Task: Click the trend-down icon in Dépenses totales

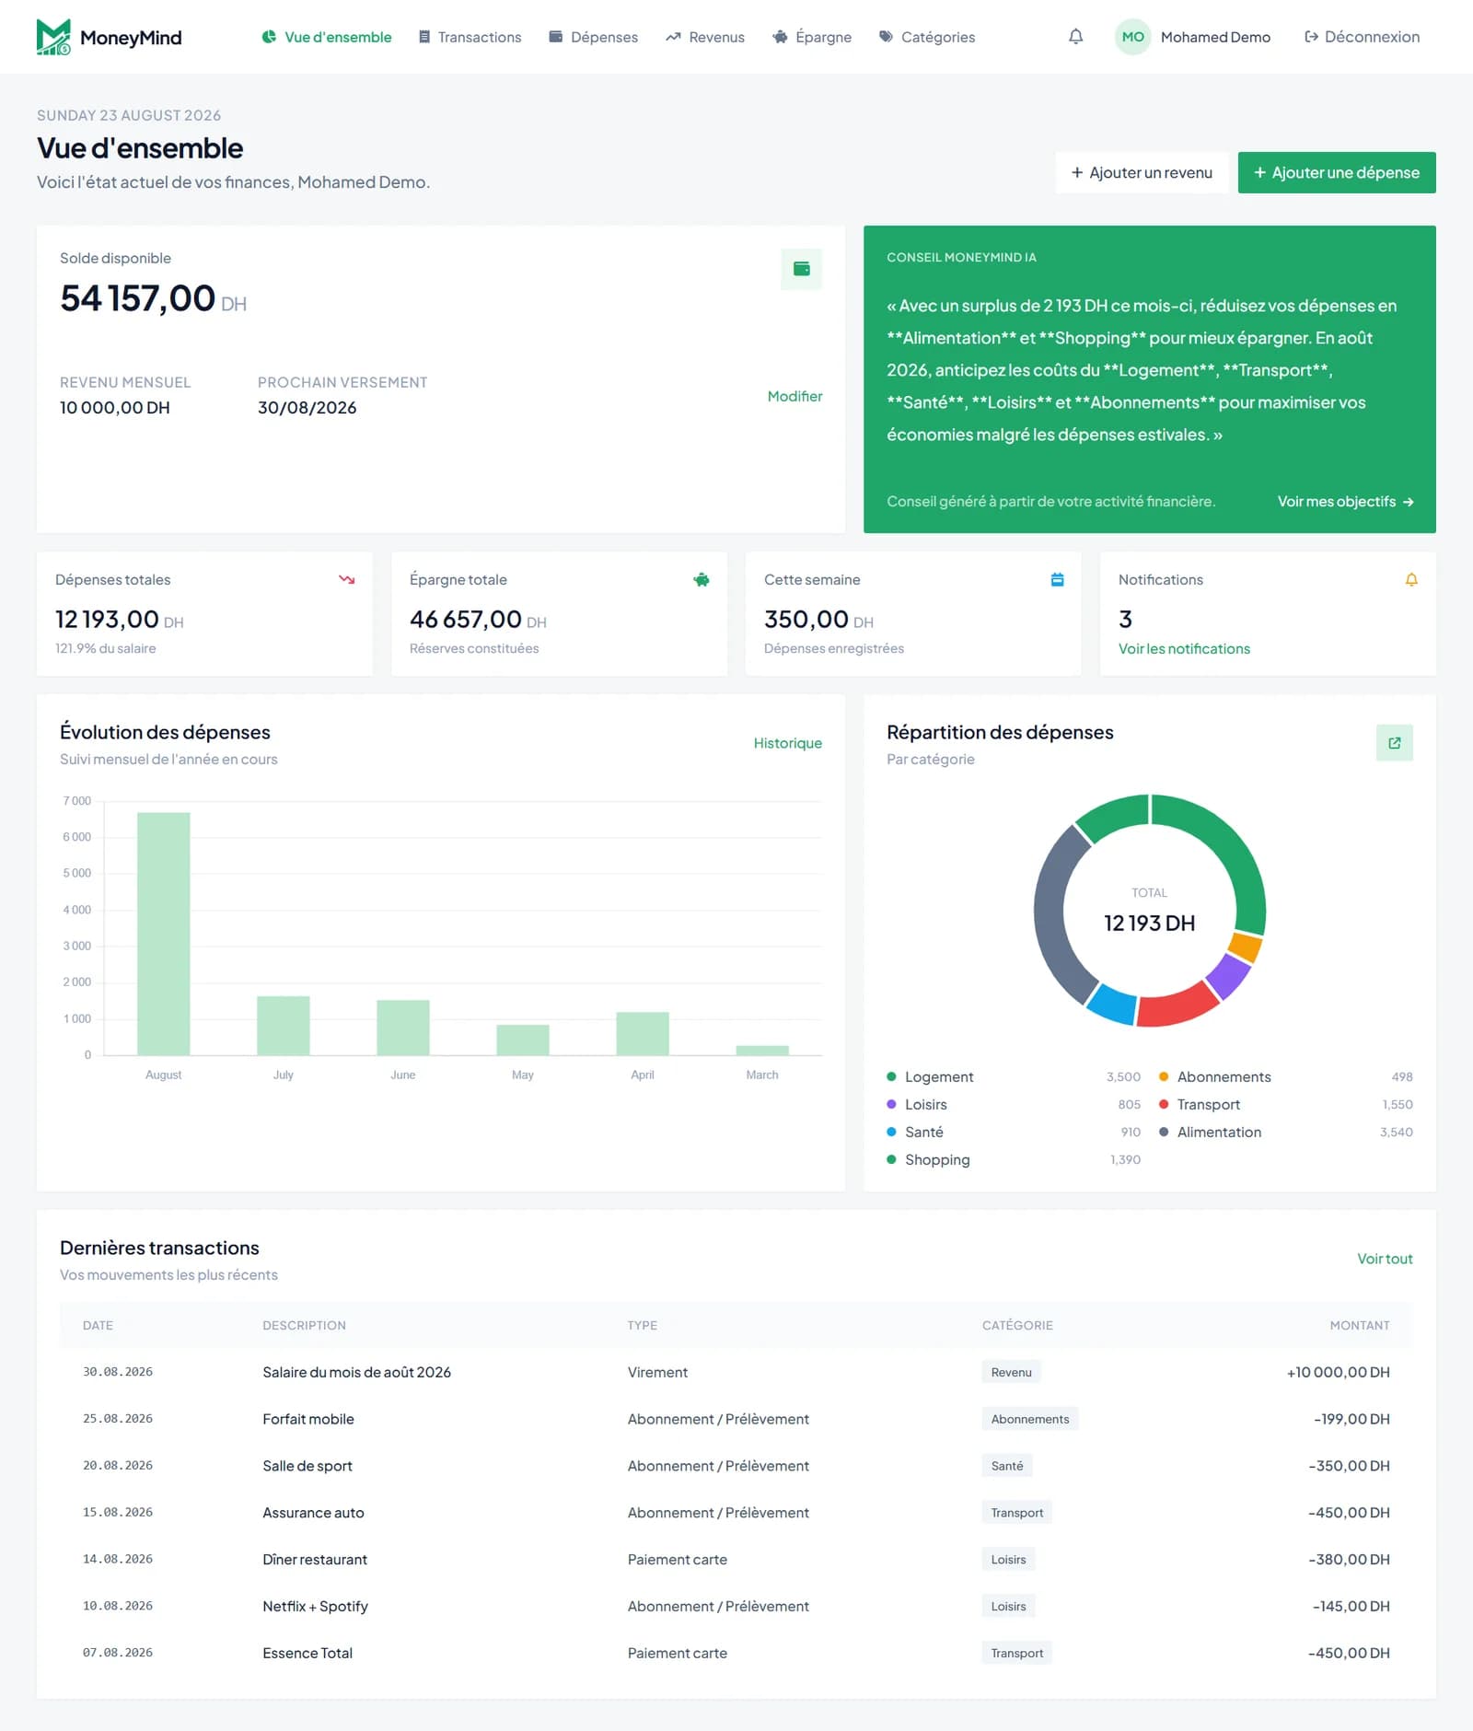Action: 346,579
